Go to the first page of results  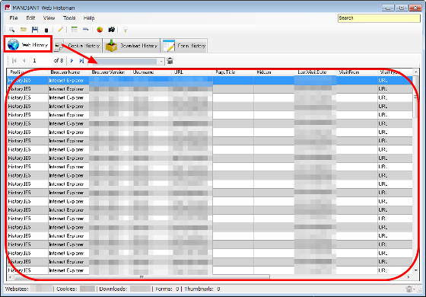(x=14, y=61)
